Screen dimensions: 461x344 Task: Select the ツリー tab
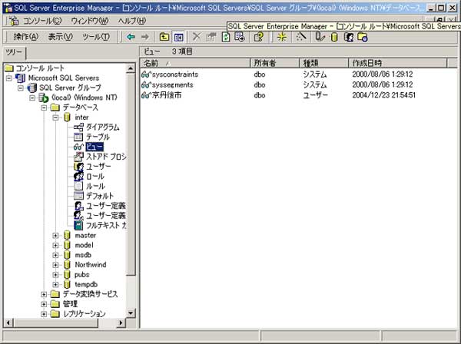(14, 52)
